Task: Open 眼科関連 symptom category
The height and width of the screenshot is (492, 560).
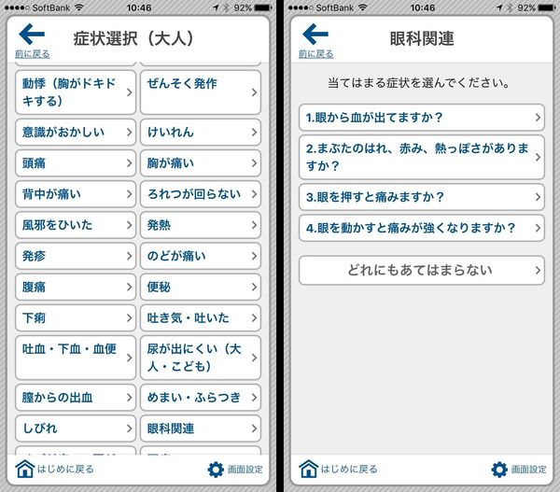Action: point(201,429)
